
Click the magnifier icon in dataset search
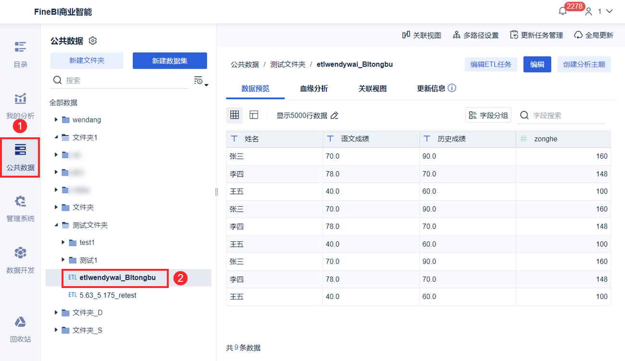pyautogui.click(x=57, y=80)
